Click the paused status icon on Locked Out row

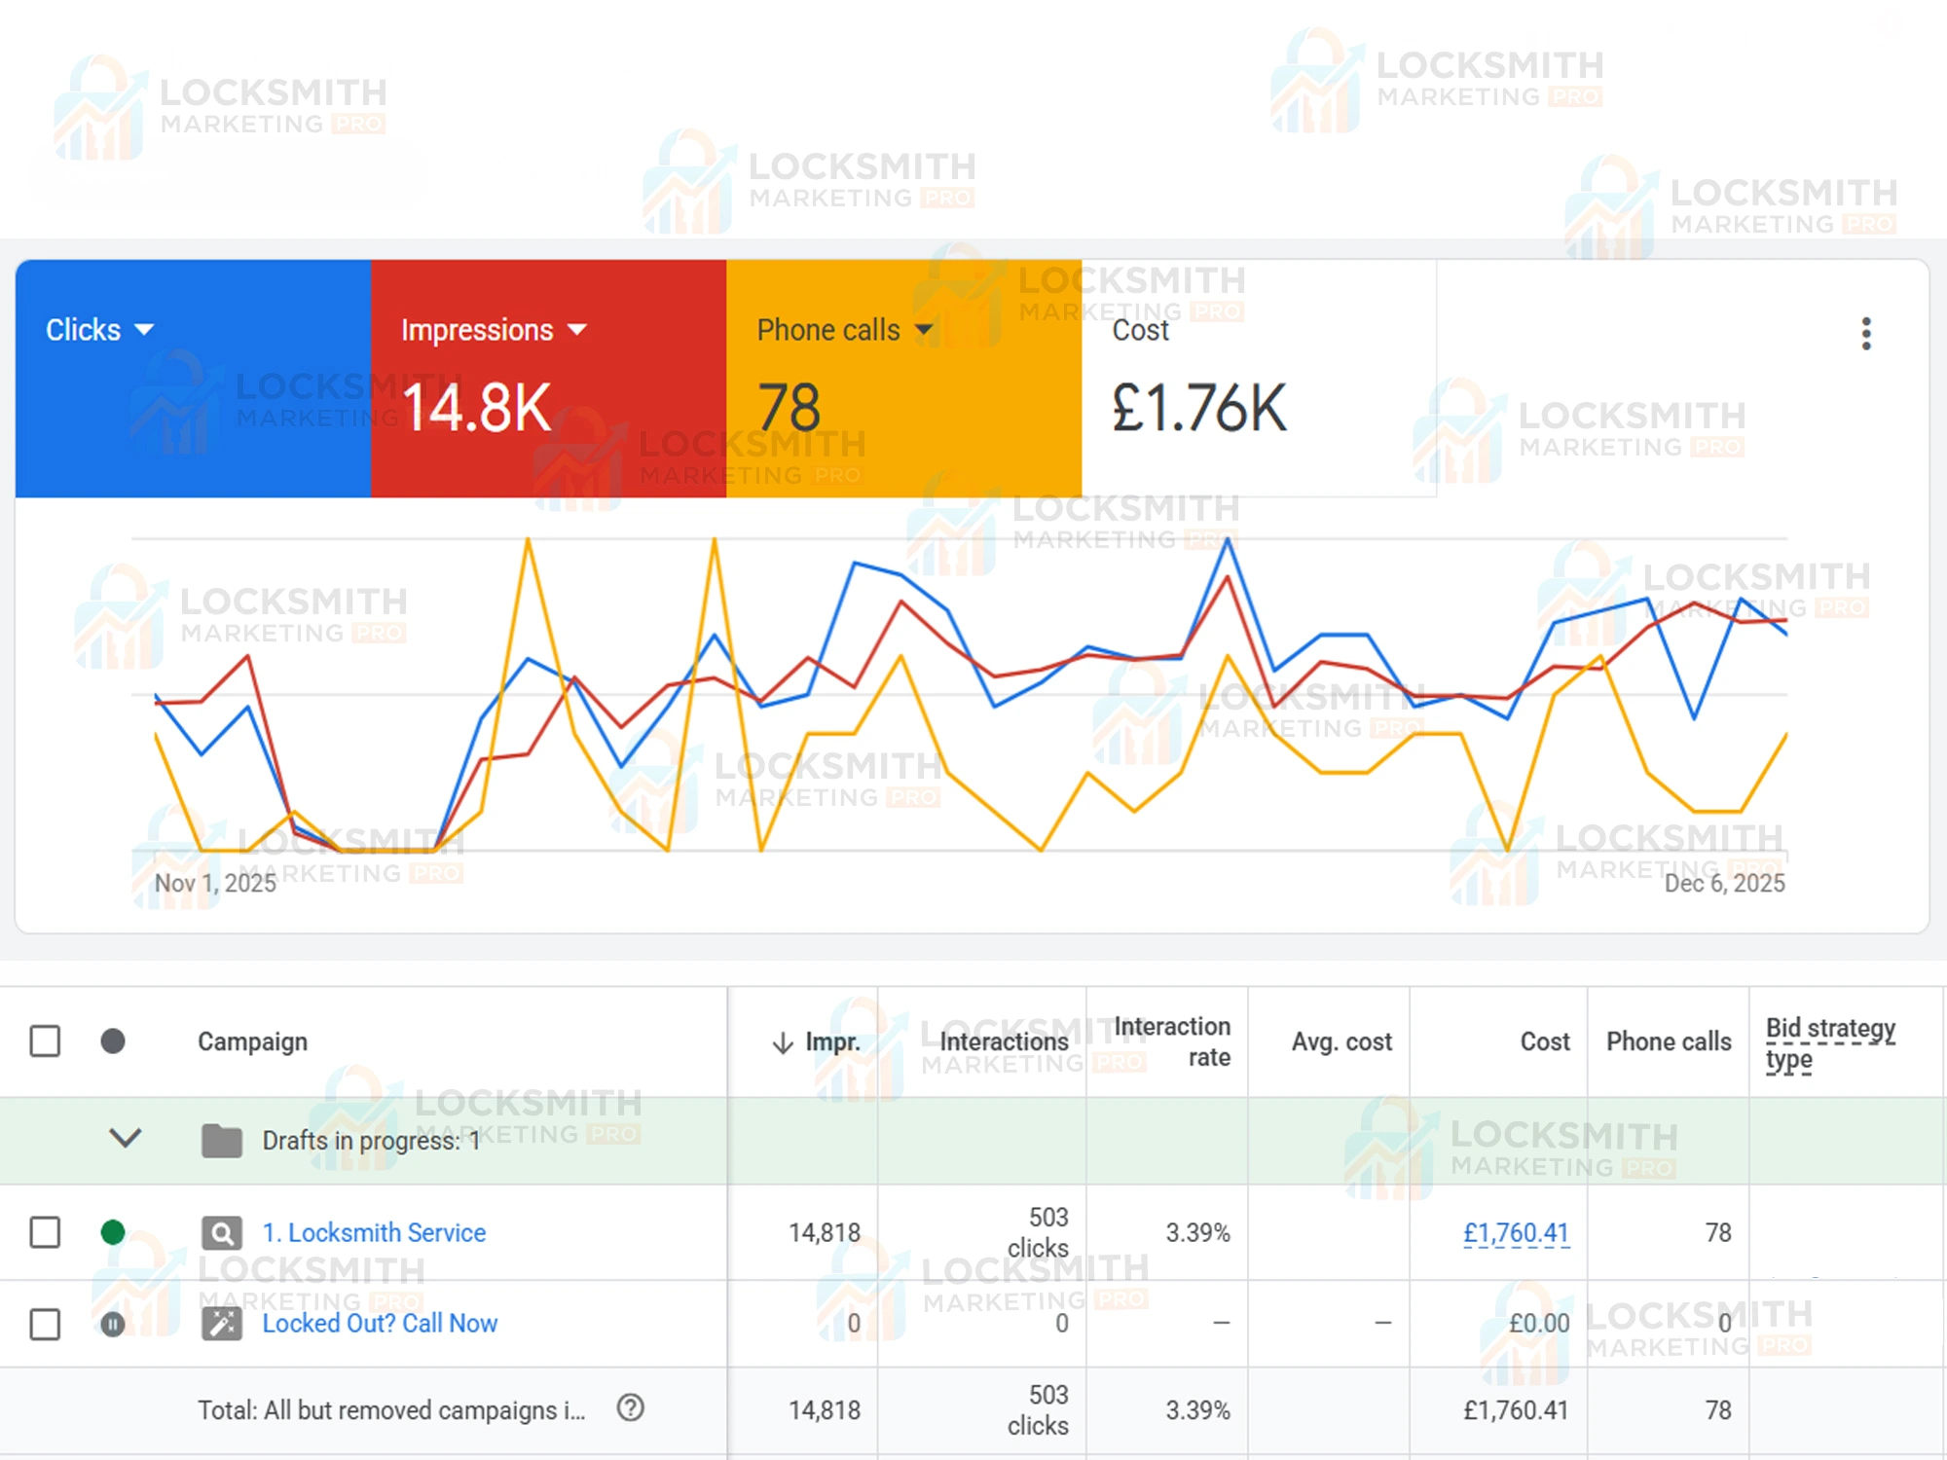(114, 1323)
